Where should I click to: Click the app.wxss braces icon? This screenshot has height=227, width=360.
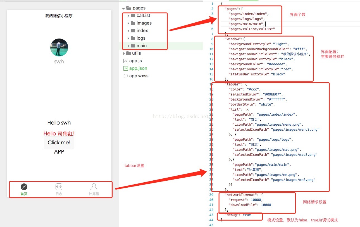(126, 76)
